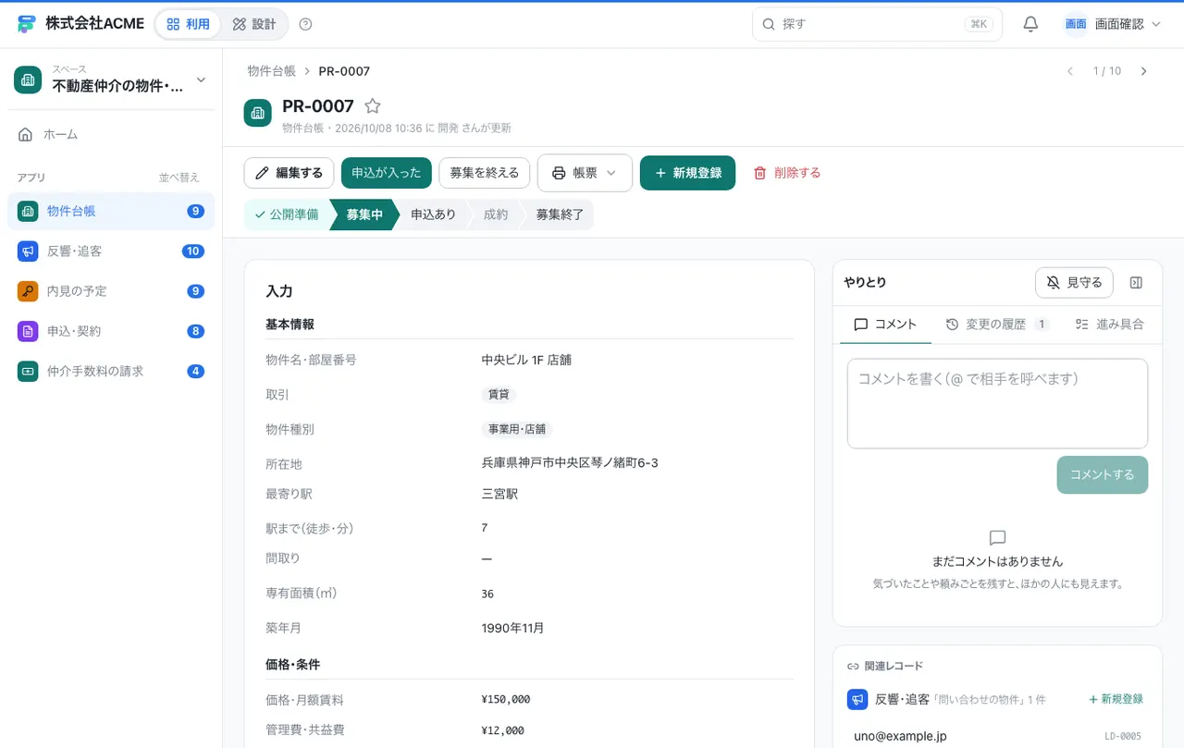Expand the space selector 不動産仲介の物件
This screenshot has height=748, width=1184.
click(x=111, y=80)
